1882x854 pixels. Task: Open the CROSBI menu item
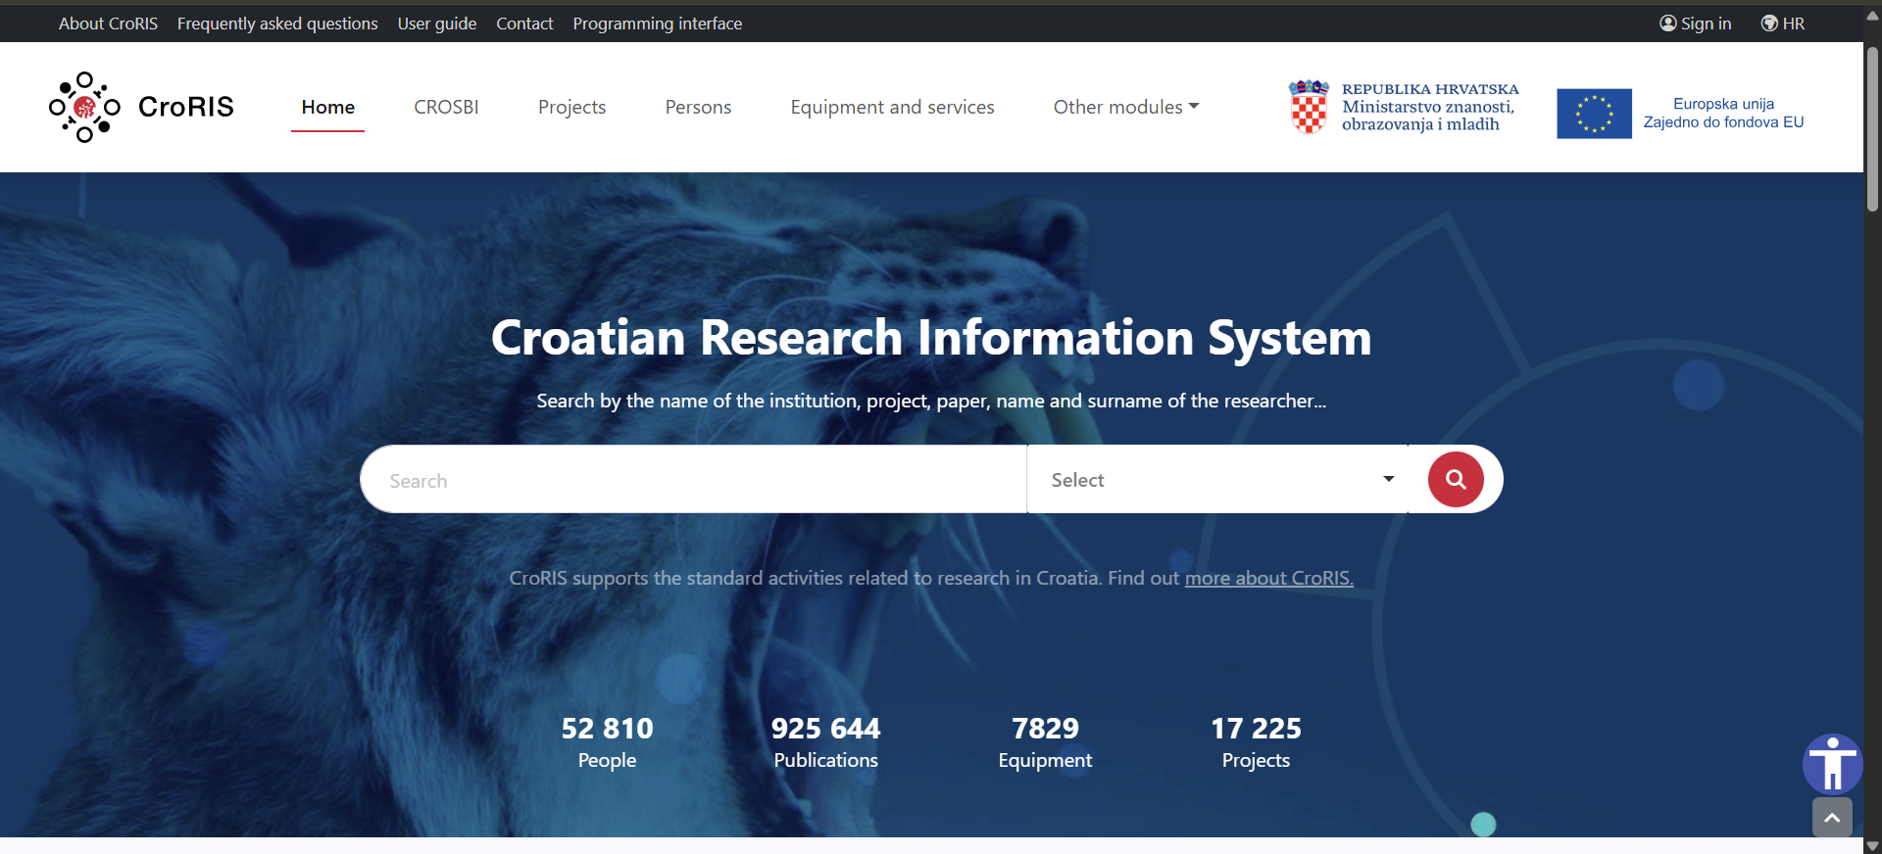[x=446, y=107]
